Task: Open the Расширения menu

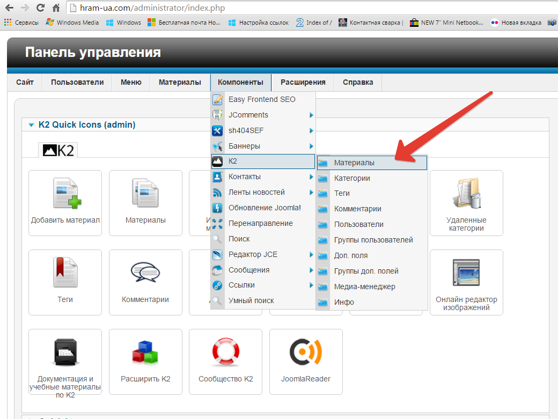Action: click(303, 82)
